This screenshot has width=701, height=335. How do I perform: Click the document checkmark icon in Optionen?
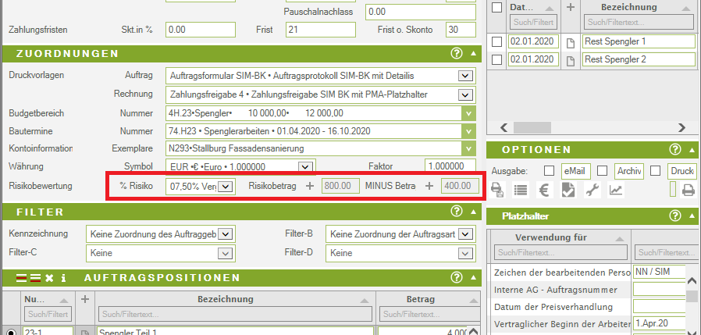click(569, 189)
